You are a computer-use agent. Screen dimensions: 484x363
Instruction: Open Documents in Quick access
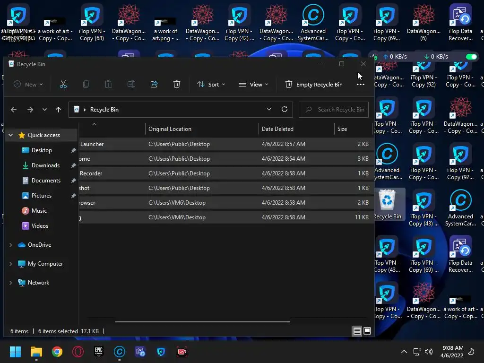click(46, 181)
